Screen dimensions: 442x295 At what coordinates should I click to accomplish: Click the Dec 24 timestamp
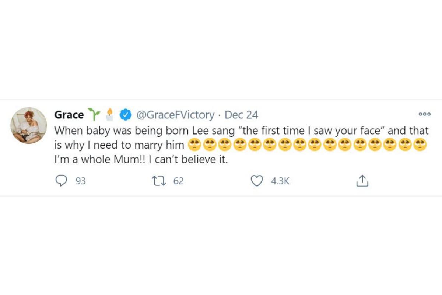pos(241,115)
